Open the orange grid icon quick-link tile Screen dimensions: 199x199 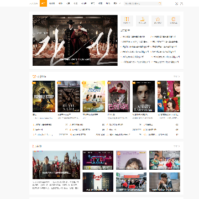click(x=127, y=21)
